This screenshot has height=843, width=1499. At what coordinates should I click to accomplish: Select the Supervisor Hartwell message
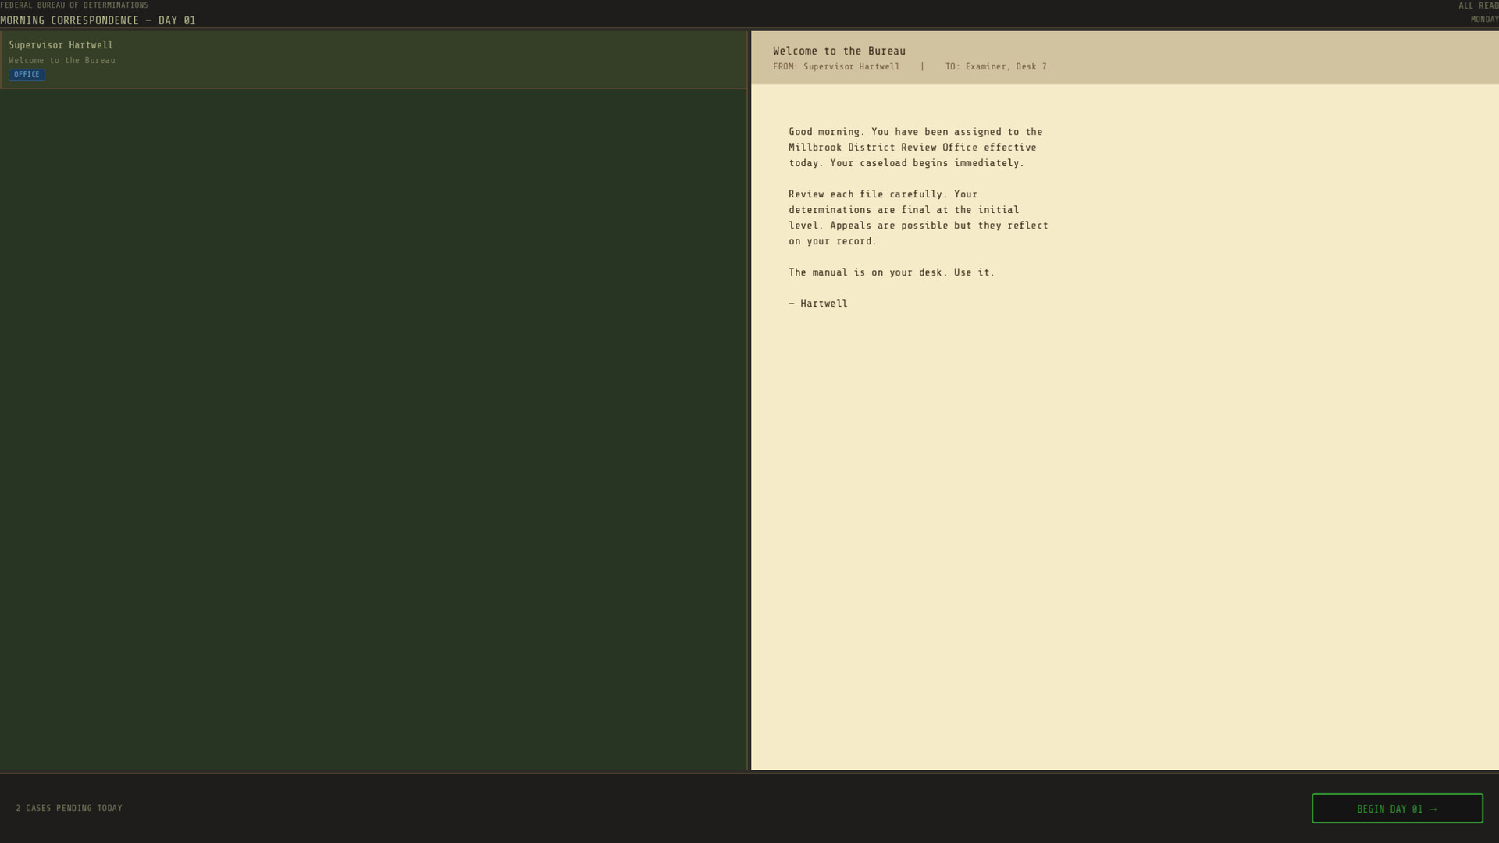coord(375,59)
